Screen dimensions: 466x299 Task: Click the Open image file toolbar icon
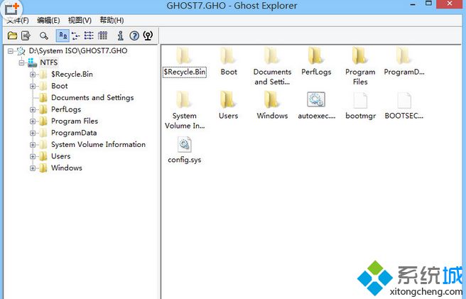pos(12,36)
